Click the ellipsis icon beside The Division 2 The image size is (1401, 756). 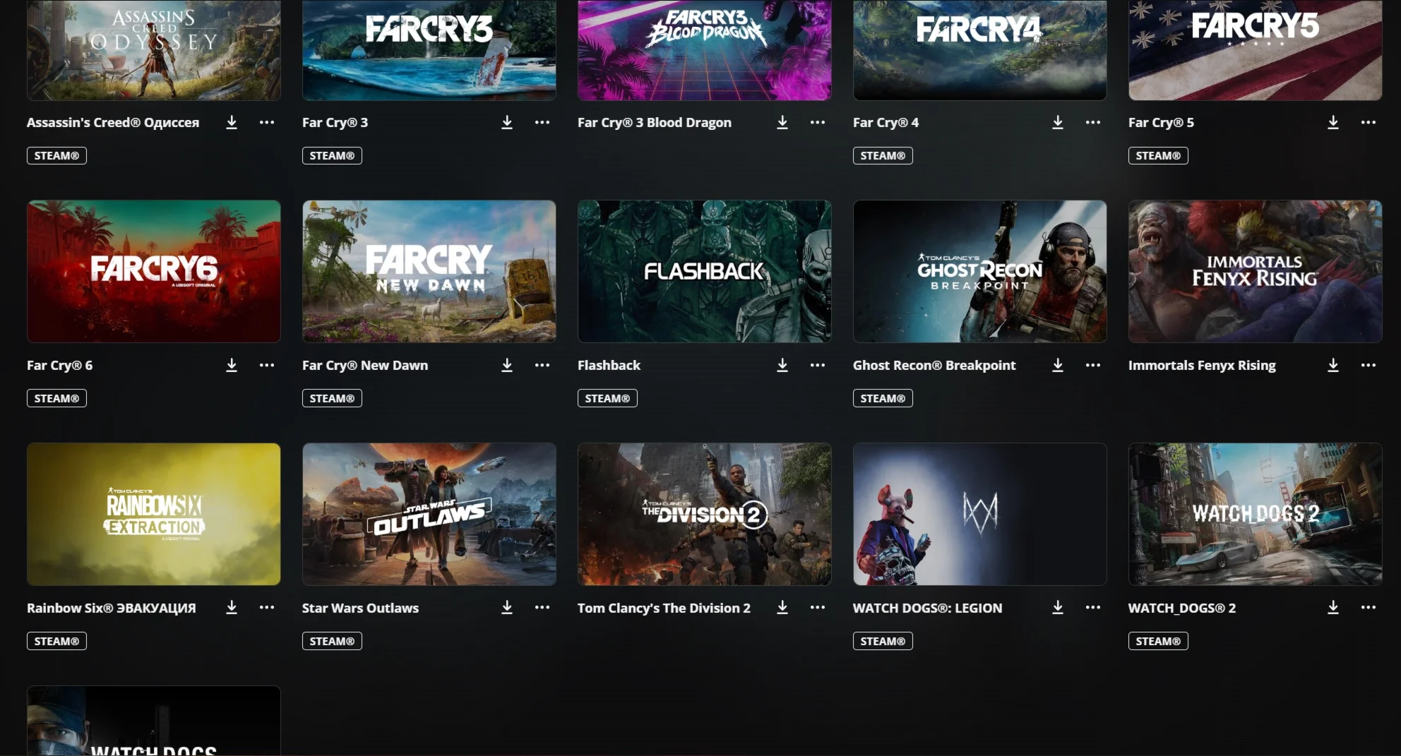pyautogui.click(x=818, y=607)
